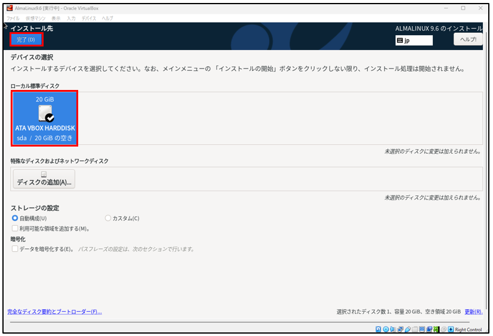
Task: Click the network adapter status icon
Action: click(x=400, y=329)
